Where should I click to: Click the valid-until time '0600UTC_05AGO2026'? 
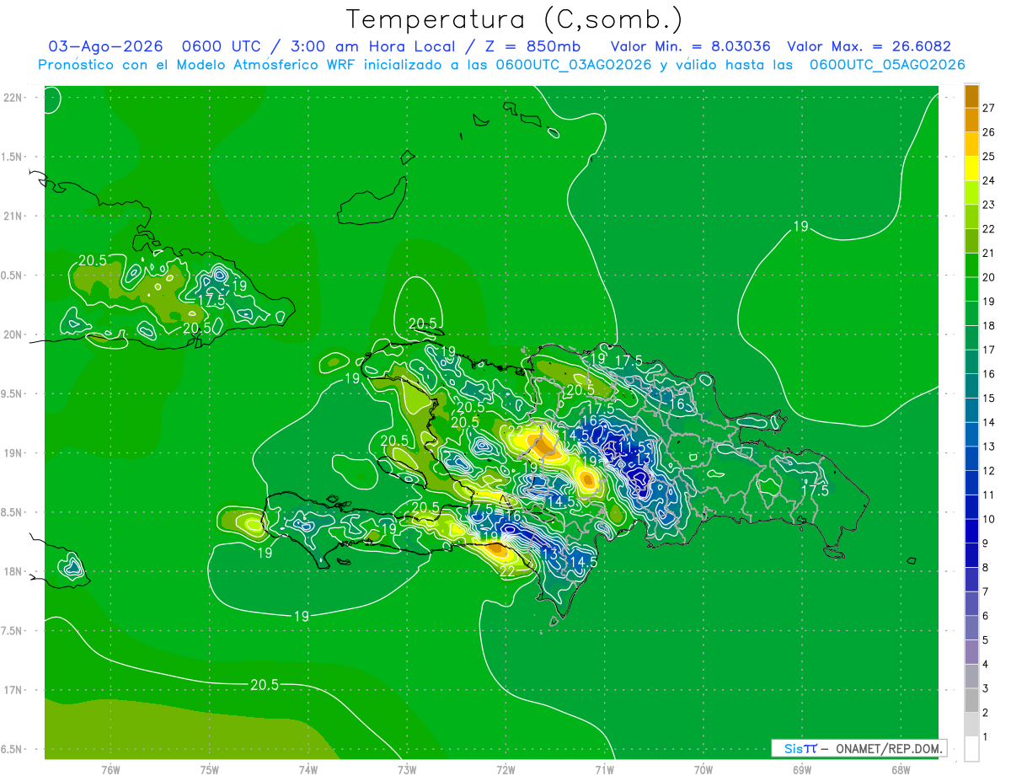coord(886,65)
